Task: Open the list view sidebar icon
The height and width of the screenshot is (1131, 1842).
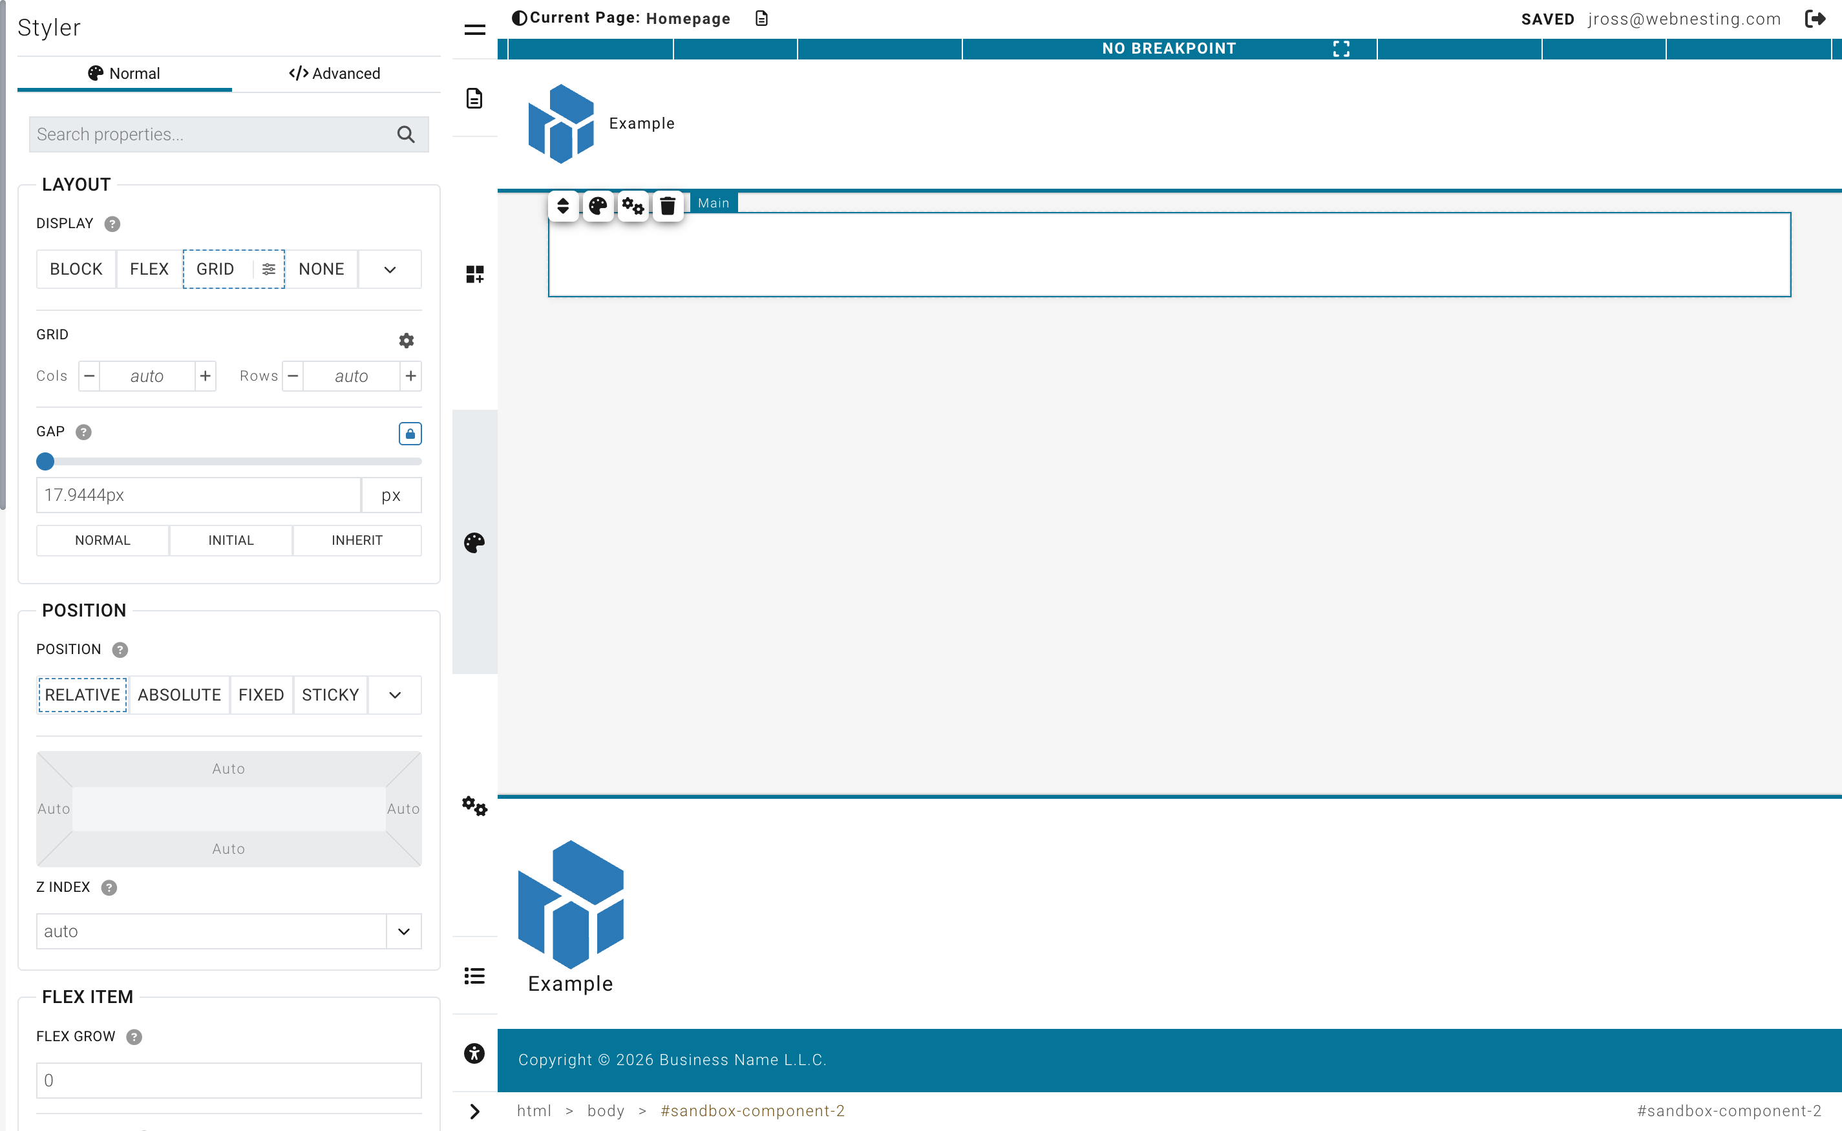Action: [474, 975]
